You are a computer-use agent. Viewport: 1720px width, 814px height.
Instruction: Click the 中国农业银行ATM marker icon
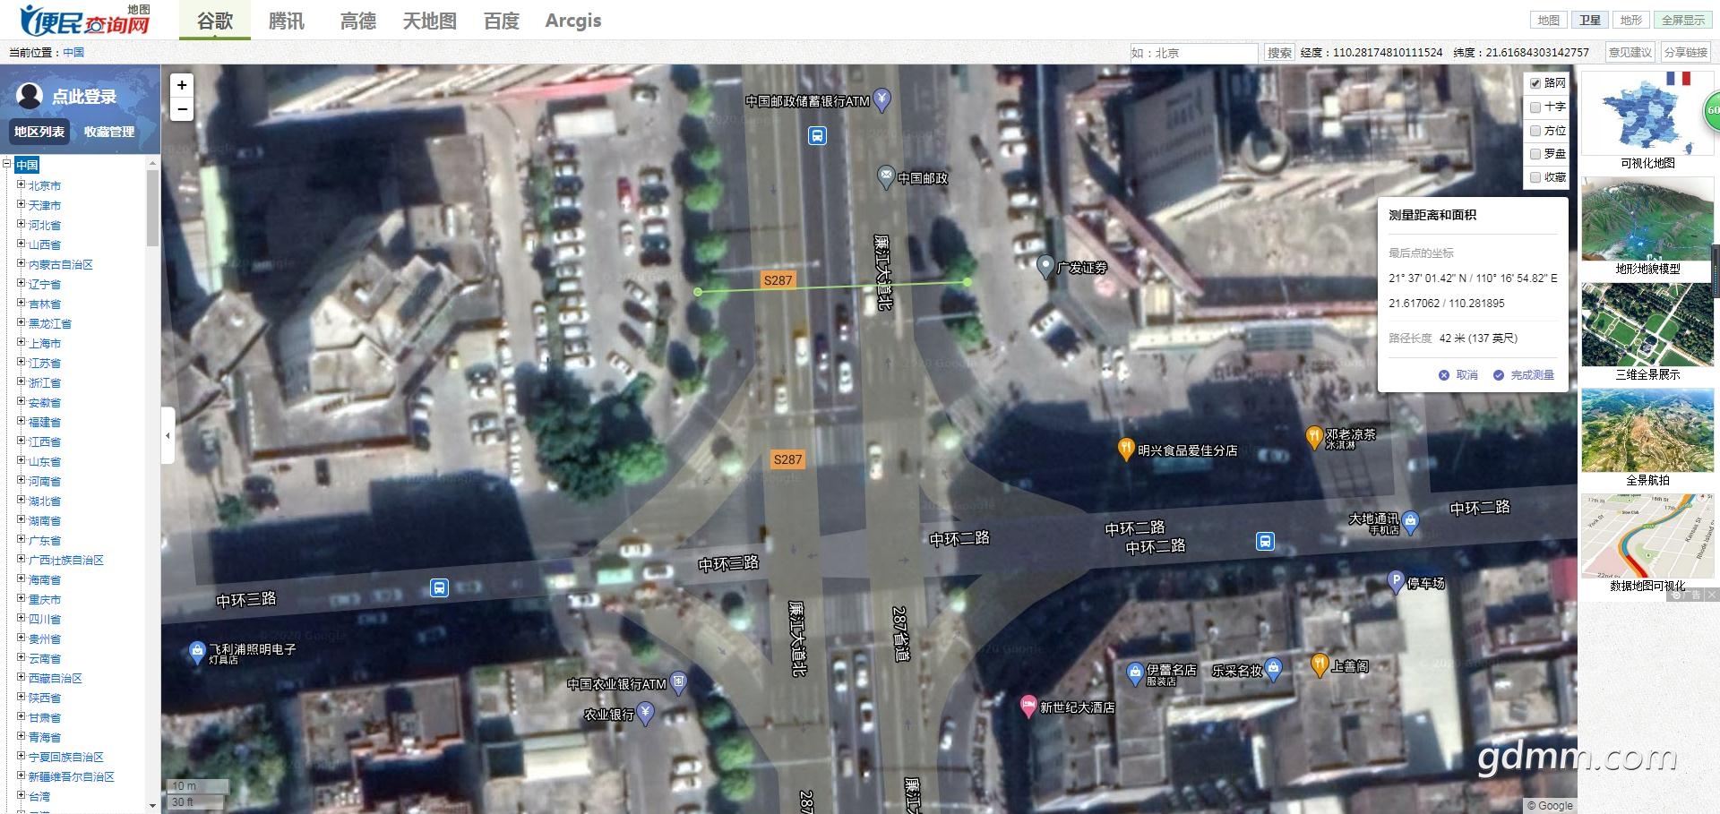[x=678, y=683]
